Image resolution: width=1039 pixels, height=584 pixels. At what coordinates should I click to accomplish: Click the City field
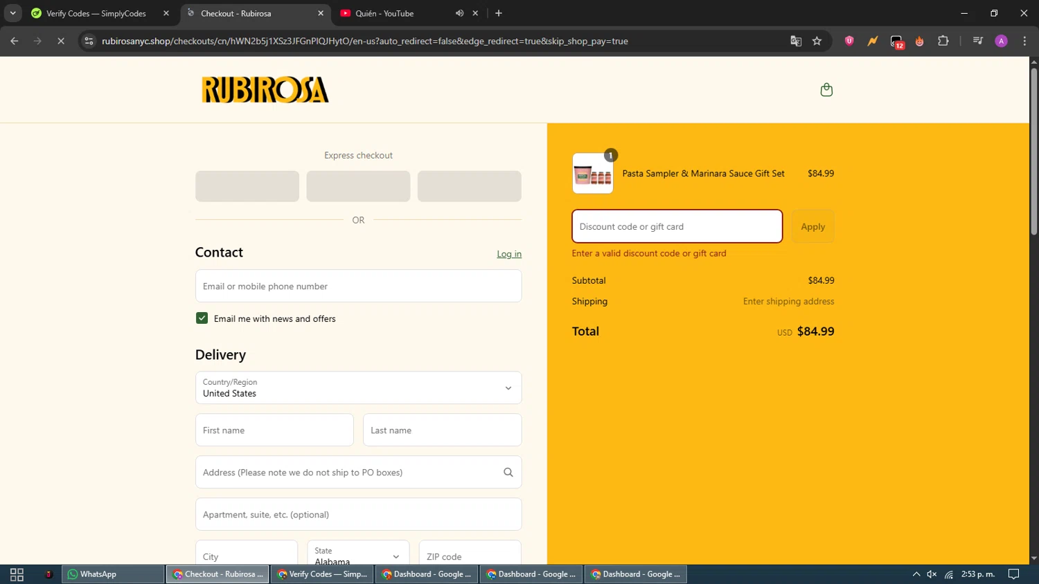coord(247,554)
